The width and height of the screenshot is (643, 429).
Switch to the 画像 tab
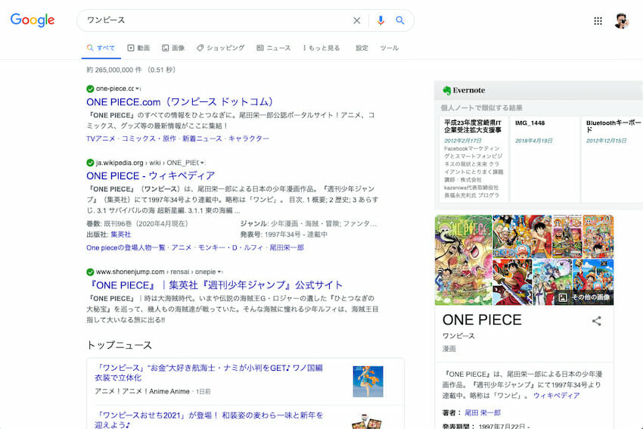(x=173, y=48)
